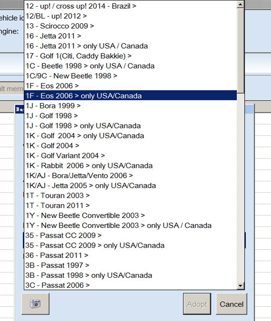Screen dimensions: 271x321
Task: Select '35 - Passat CC 2009 >' without USA note
Action: click(130, 236)
